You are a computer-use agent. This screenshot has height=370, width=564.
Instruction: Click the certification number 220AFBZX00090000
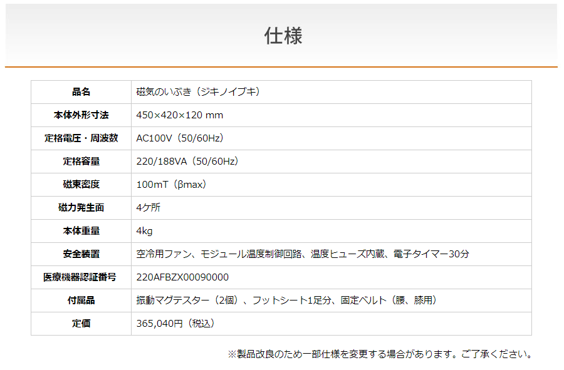182,277
